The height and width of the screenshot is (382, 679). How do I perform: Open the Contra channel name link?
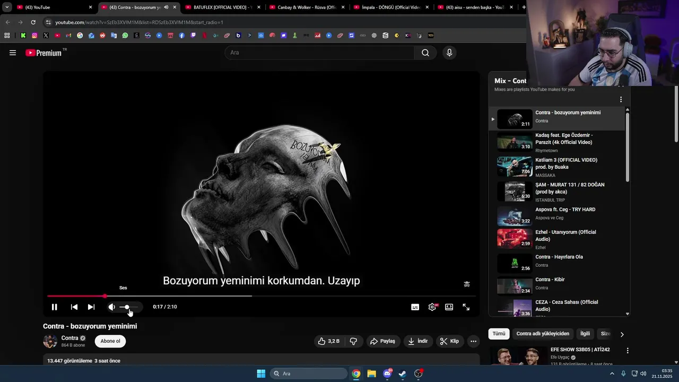pyautogui.click(x=69, y=338)
